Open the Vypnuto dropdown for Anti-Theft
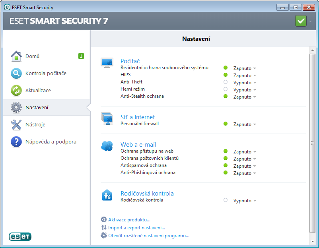Screen dimensions: 319x248 click(x=245, y=83)
